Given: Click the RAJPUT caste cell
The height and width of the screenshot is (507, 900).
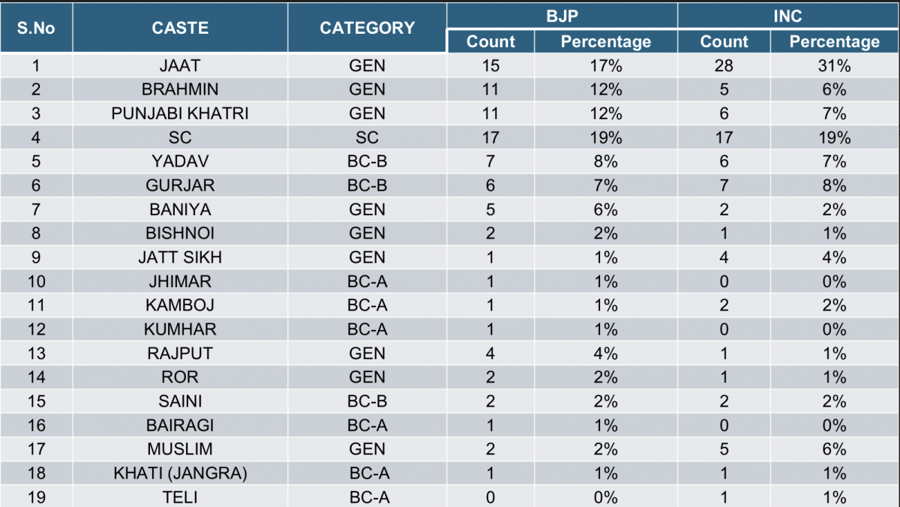Looking at the screenshot, I should tap(180, 353).
